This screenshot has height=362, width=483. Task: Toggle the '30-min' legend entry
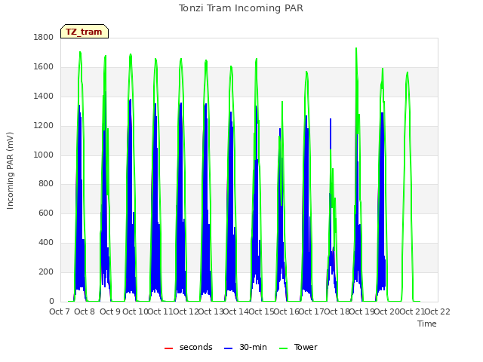(x=245, y=347)
